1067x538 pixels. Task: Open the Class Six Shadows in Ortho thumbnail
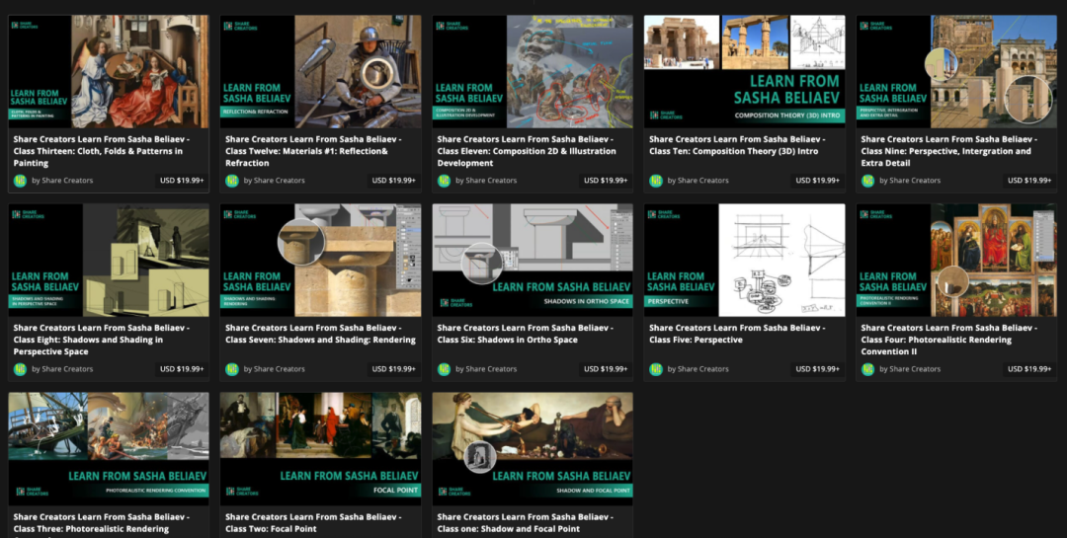tap(533, 260)
